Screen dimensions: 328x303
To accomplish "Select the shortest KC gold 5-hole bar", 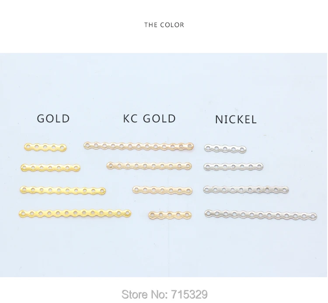I will 170,215.
